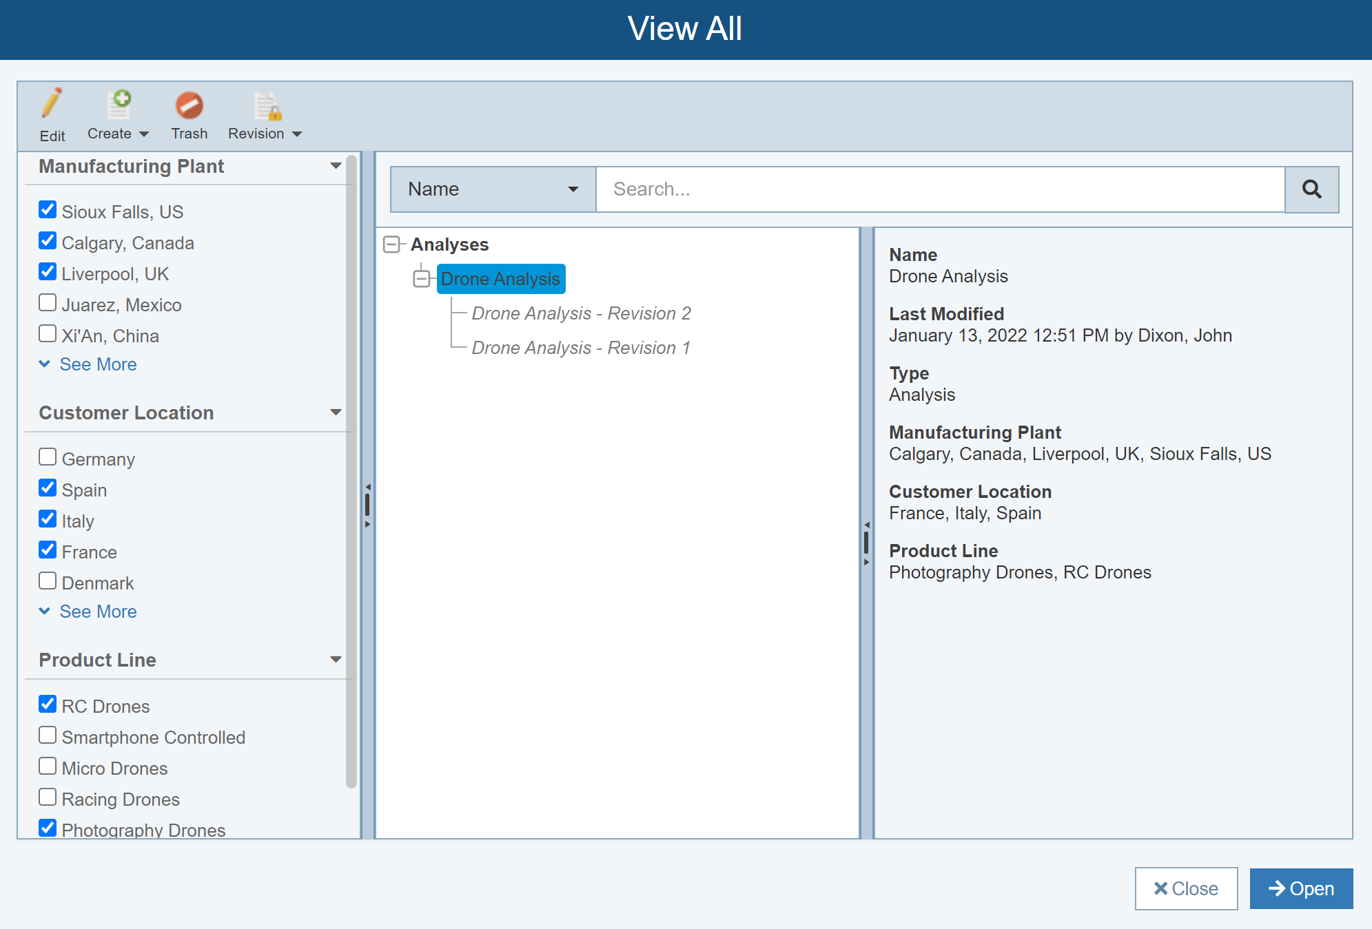Check the Racing Drones product line
Viewport: 1372px width, 929px height.
click(x=47, y=797)
